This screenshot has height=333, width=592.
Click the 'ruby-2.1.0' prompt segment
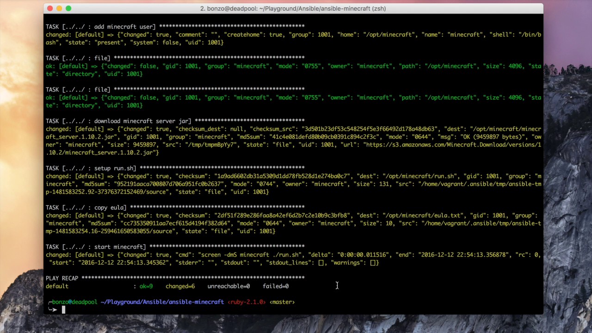click(x=247, y=302)
